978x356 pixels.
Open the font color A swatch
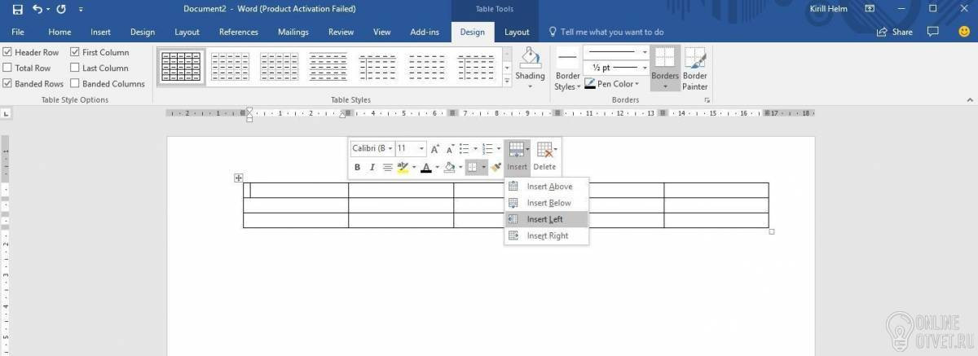click(x=425, y=167)
